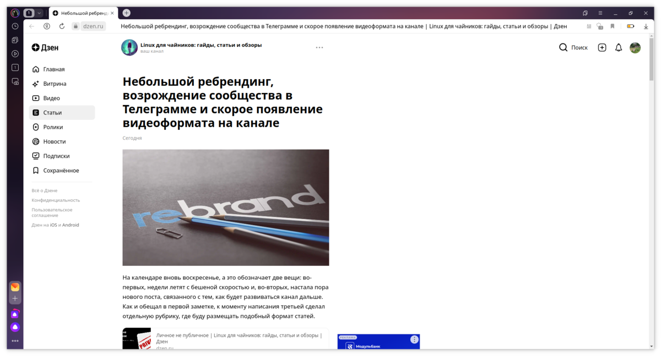Activate reader mode from the toolbar
Viewport: 661px width, 356px height.
[x=588, y=25]
